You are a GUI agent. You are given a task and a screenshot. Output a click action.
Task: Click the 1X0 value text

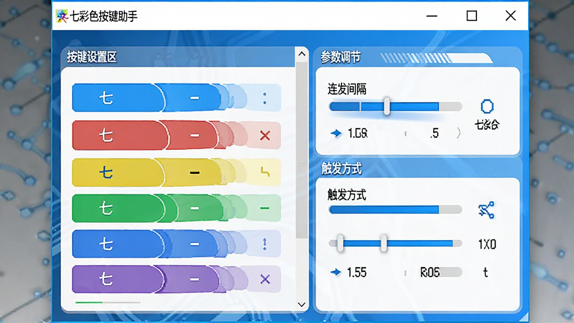click(487, 244)
